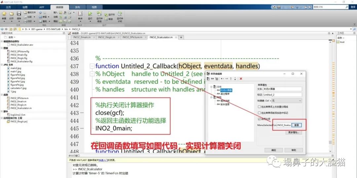Click the up-one-folder icon in address bar

click(x=11, y=29)
